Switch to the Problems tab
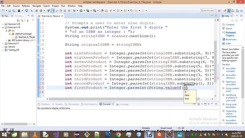The width and height of the screenshot is (245, 138). [44, 104]
